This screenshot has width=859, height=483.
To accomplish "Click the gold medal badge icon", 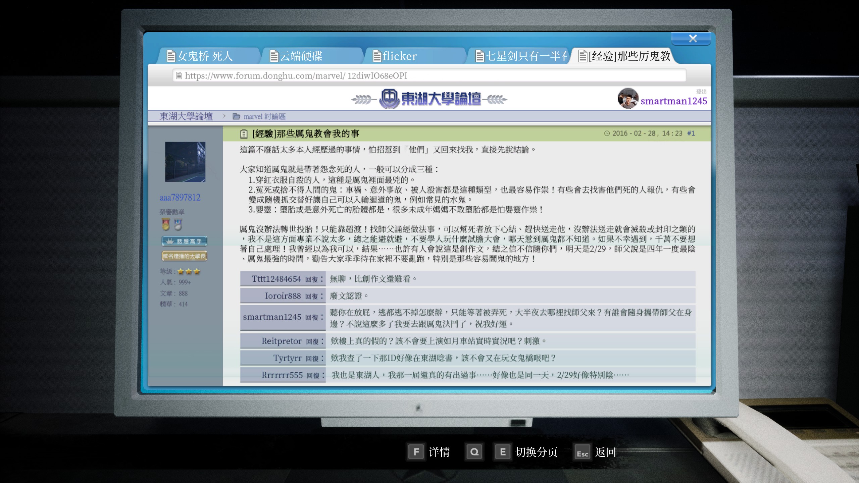I will (x=166, y=224).
